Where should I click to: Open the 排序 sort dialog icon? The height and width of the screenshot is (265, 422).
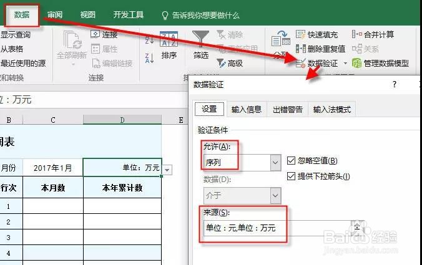pos(169,39)
